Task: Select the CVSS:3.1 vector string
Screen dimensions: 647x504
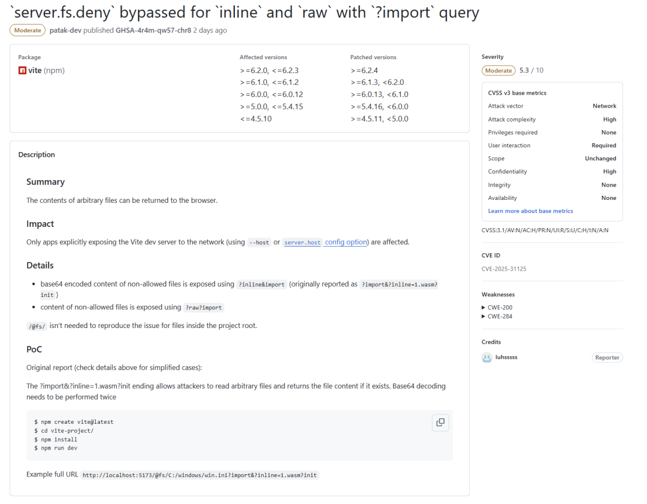Action: (x=545, y=230)
